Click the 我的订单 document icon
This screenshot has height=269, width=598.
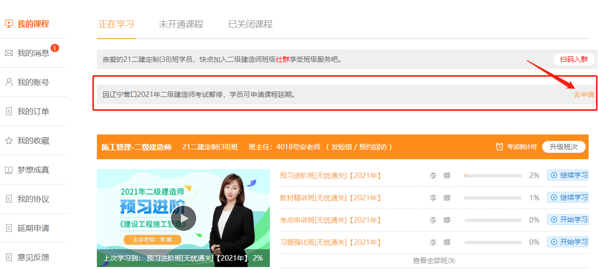[9, 112]
